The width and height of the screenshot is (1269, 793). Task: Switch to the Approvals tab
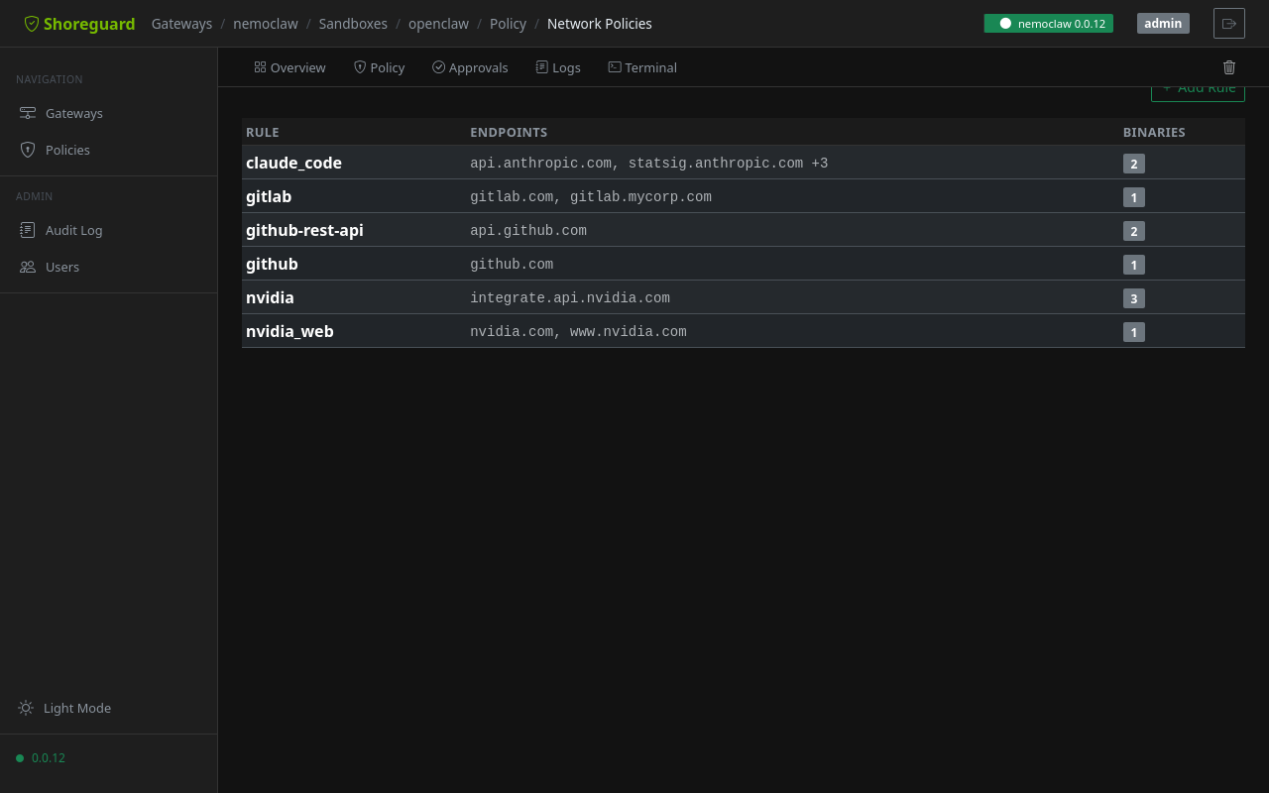pos(470,66)
